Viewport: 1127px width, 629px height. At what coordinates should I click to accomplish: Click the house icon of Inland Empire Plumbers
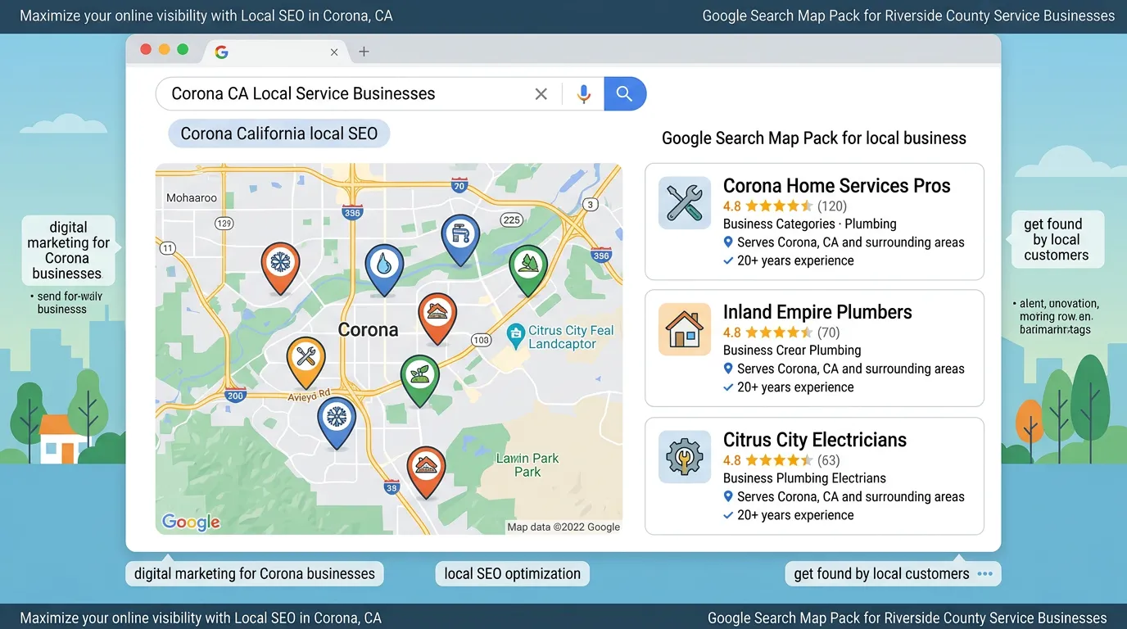685,329
